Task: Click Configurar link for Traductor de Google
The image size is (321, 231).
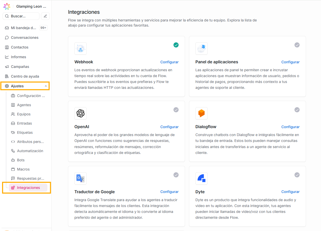Action: pyautogui.click(x=169, y=192)
